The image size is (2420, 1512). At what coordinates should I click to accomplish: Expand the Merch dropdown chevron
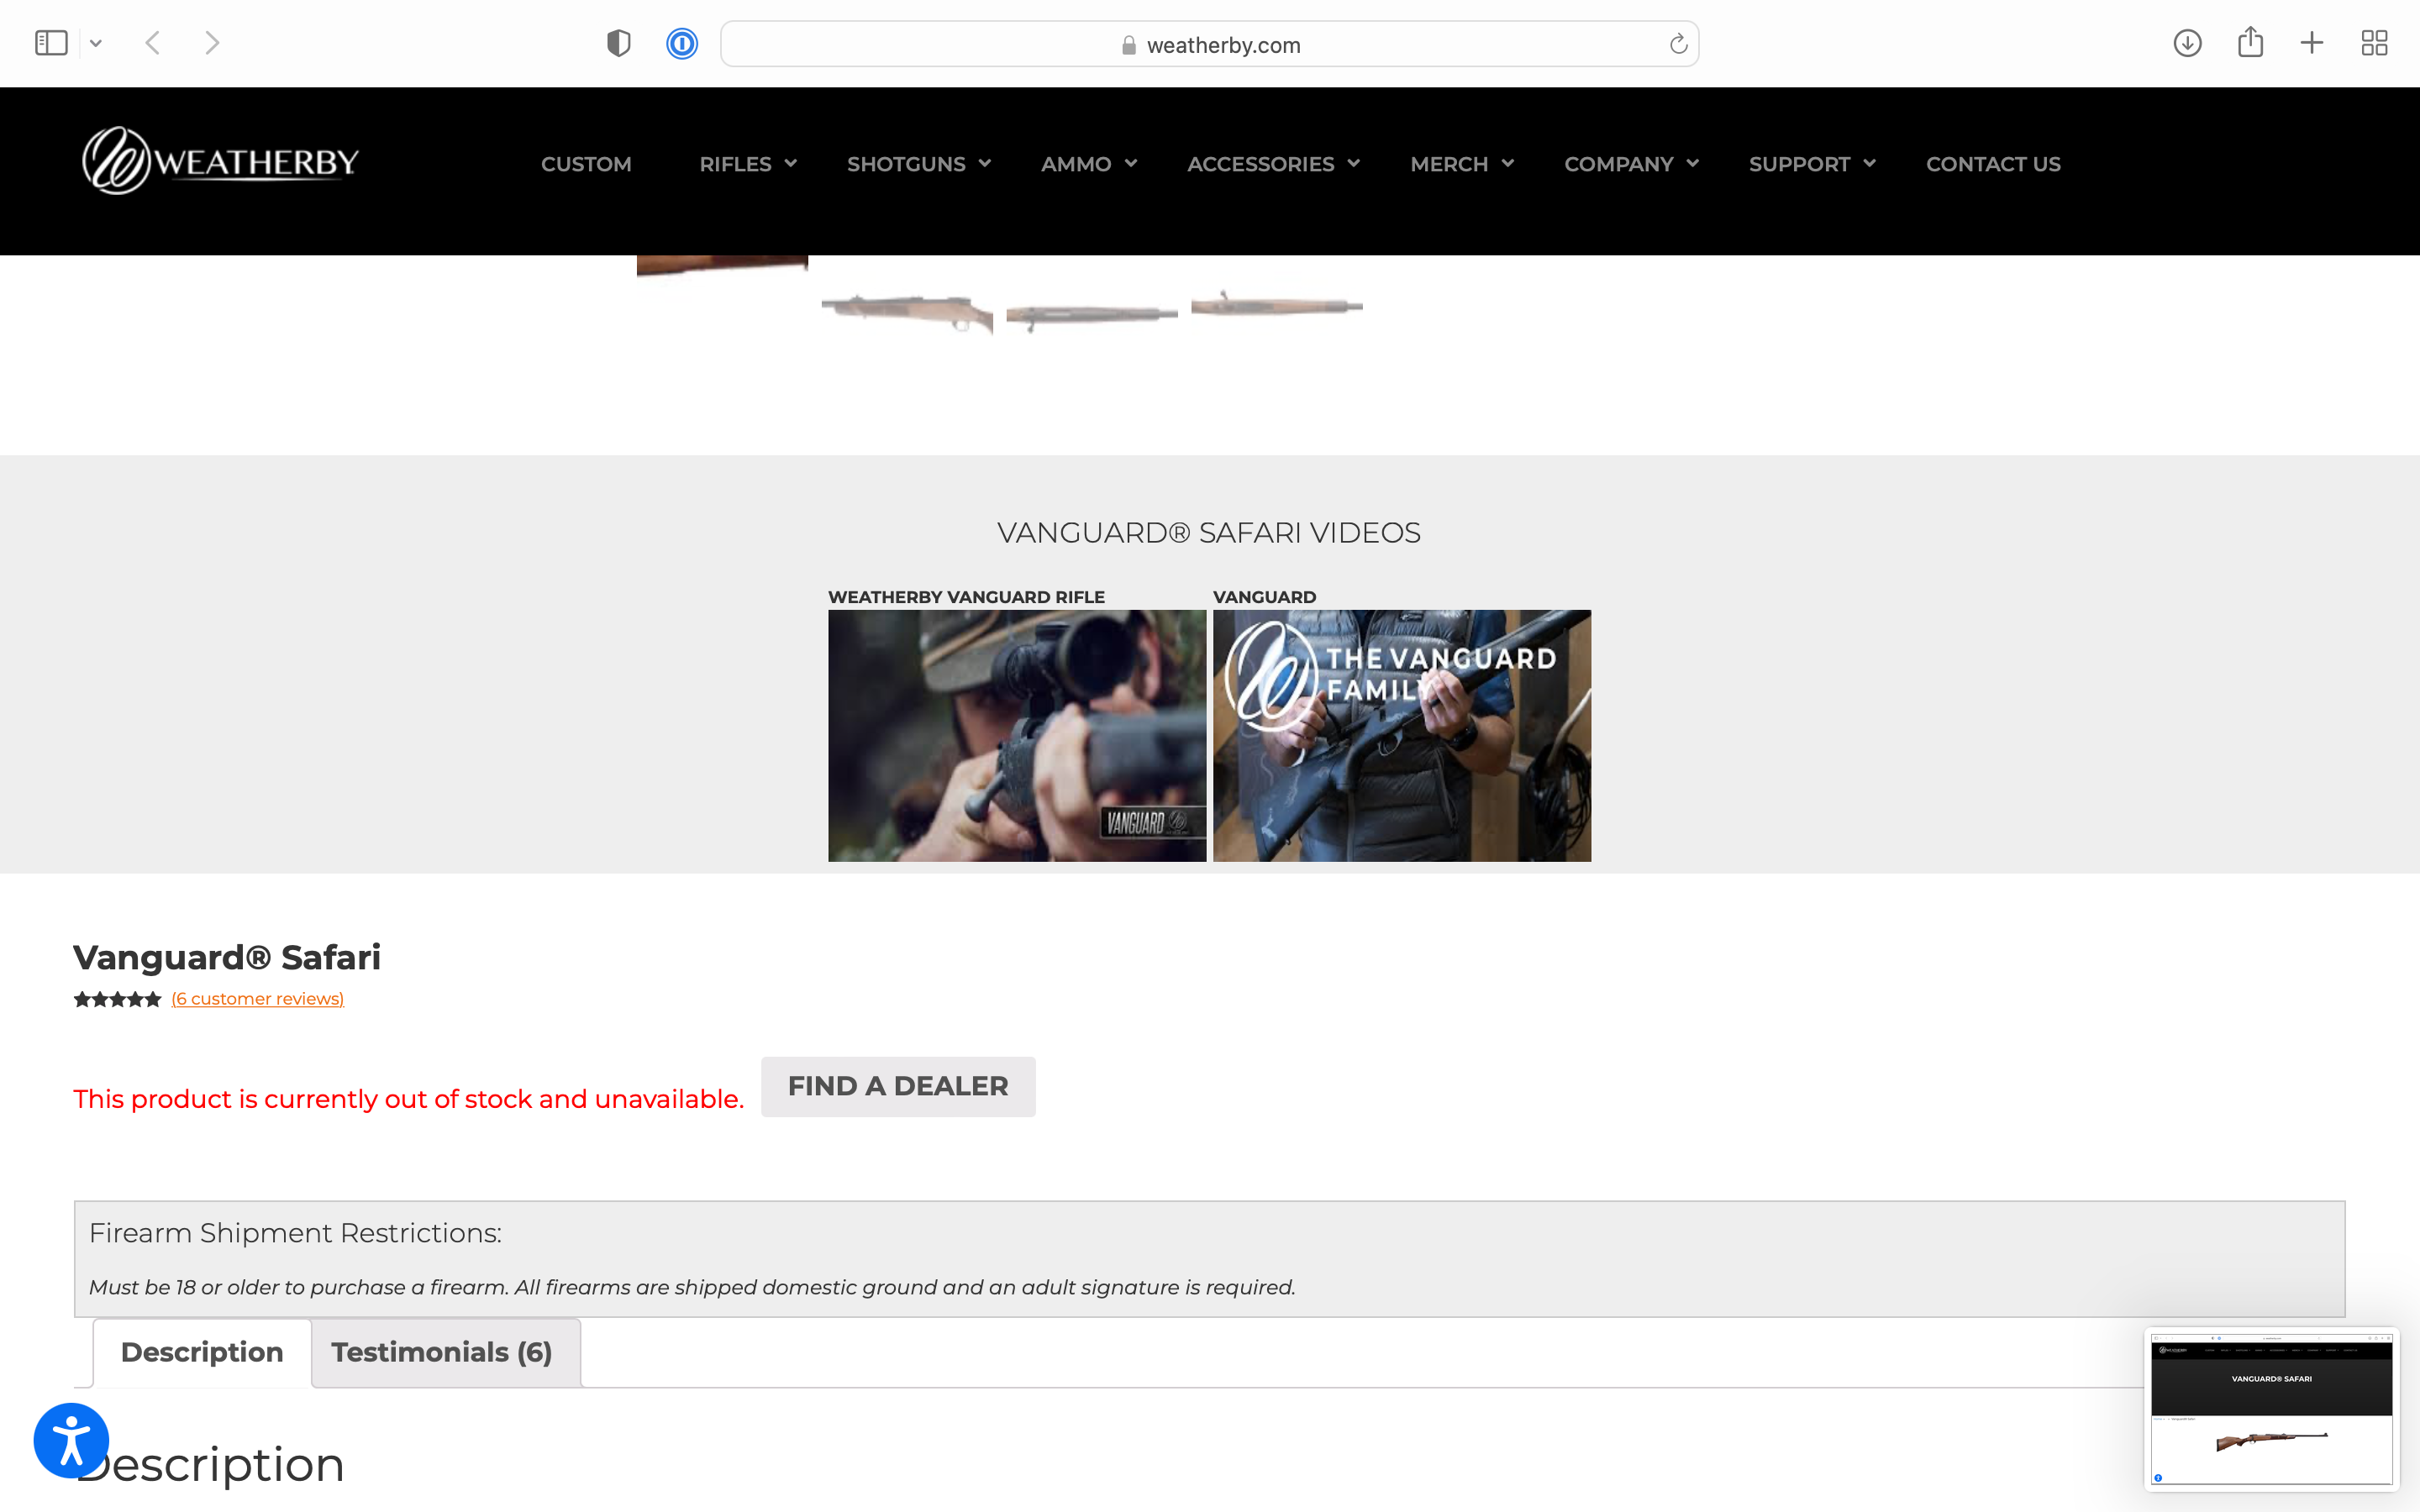click(1508, 163)
